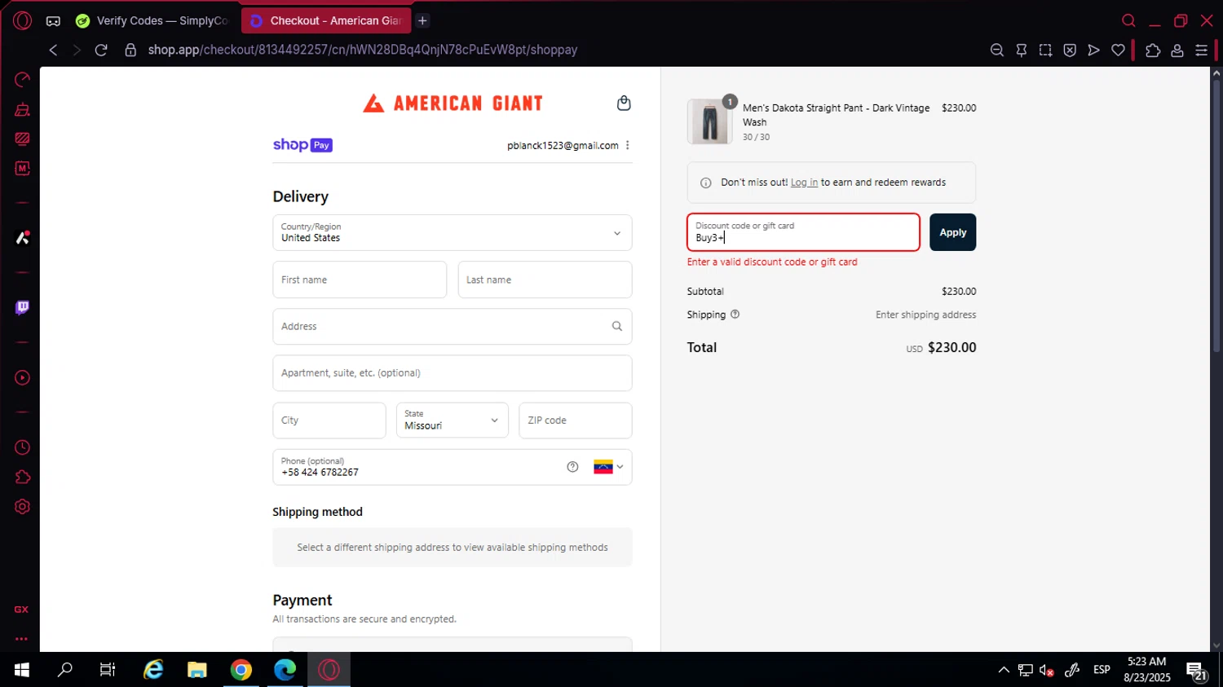The width and height of the screenshot is (1223, 687).
Task: Open the Windows Start menu
Action: 22,670
